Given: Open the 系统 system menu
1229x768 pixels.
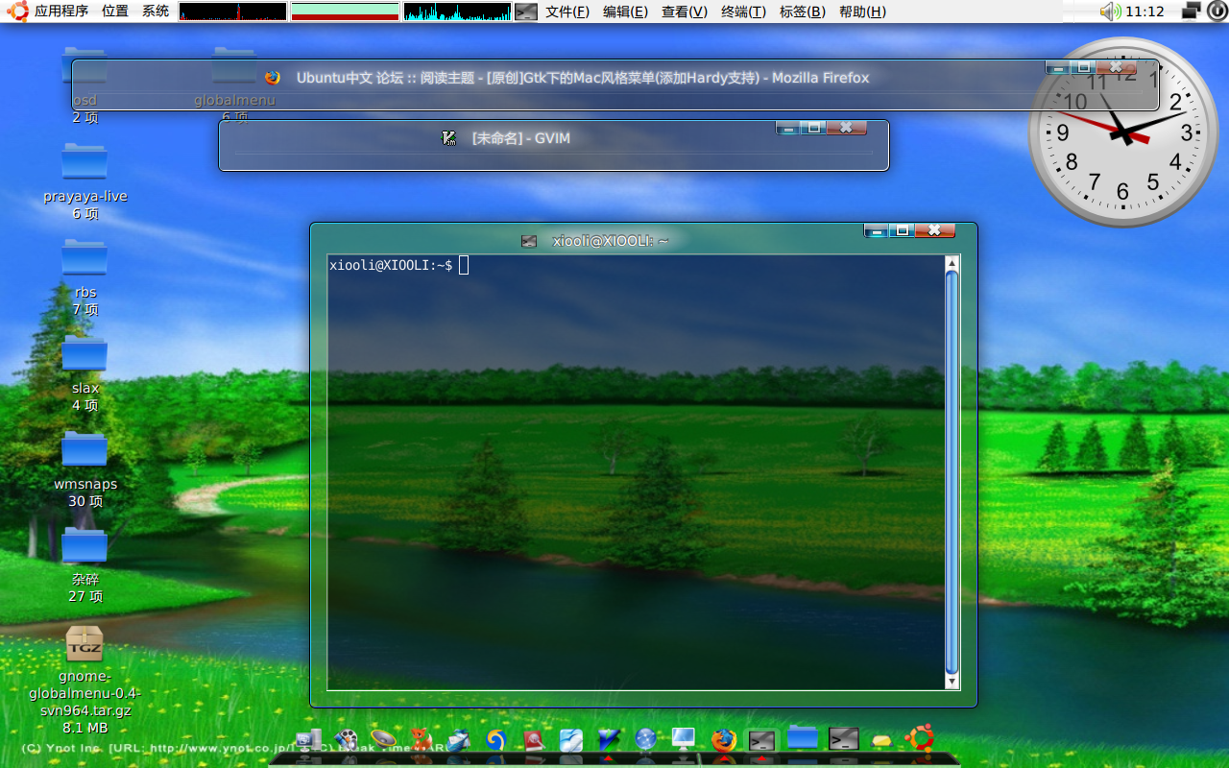Looking at the screenshot, I should (155, 12).
